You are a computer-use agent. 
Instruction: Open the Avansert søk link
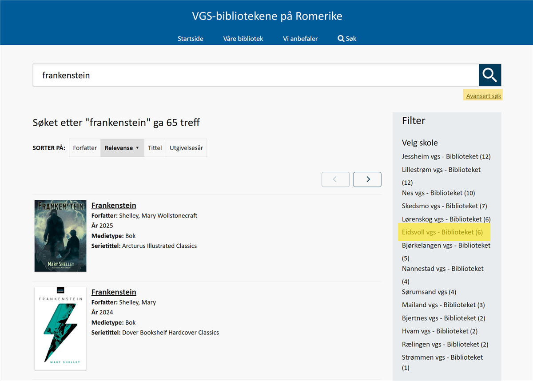click(x=483, y=95)
